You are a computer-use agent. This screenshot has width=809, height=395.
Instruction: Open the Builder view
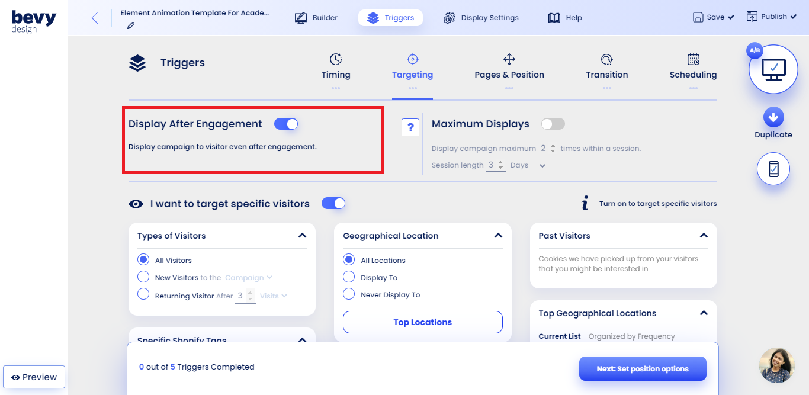tap(316, 17)
